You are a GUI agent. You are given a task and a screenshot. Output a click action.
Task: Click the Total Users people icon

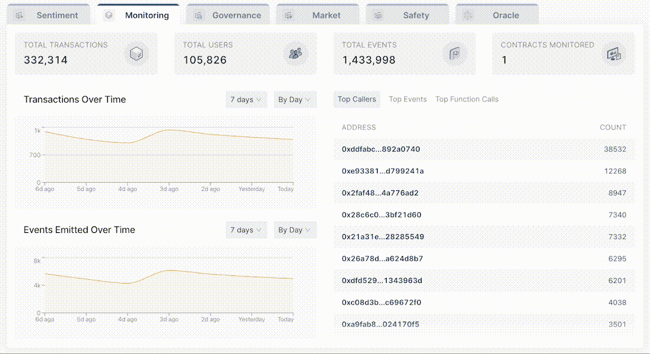click(x=296, y=53)
